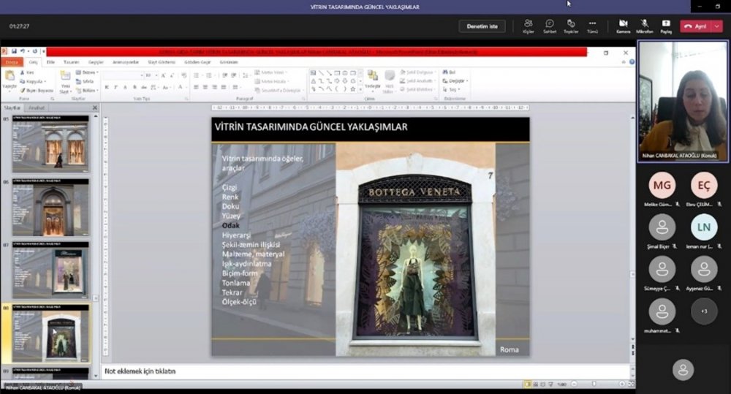731x394 pixels.
Task: Click the MG participant avatar
Action: click(x=662, y=186)
